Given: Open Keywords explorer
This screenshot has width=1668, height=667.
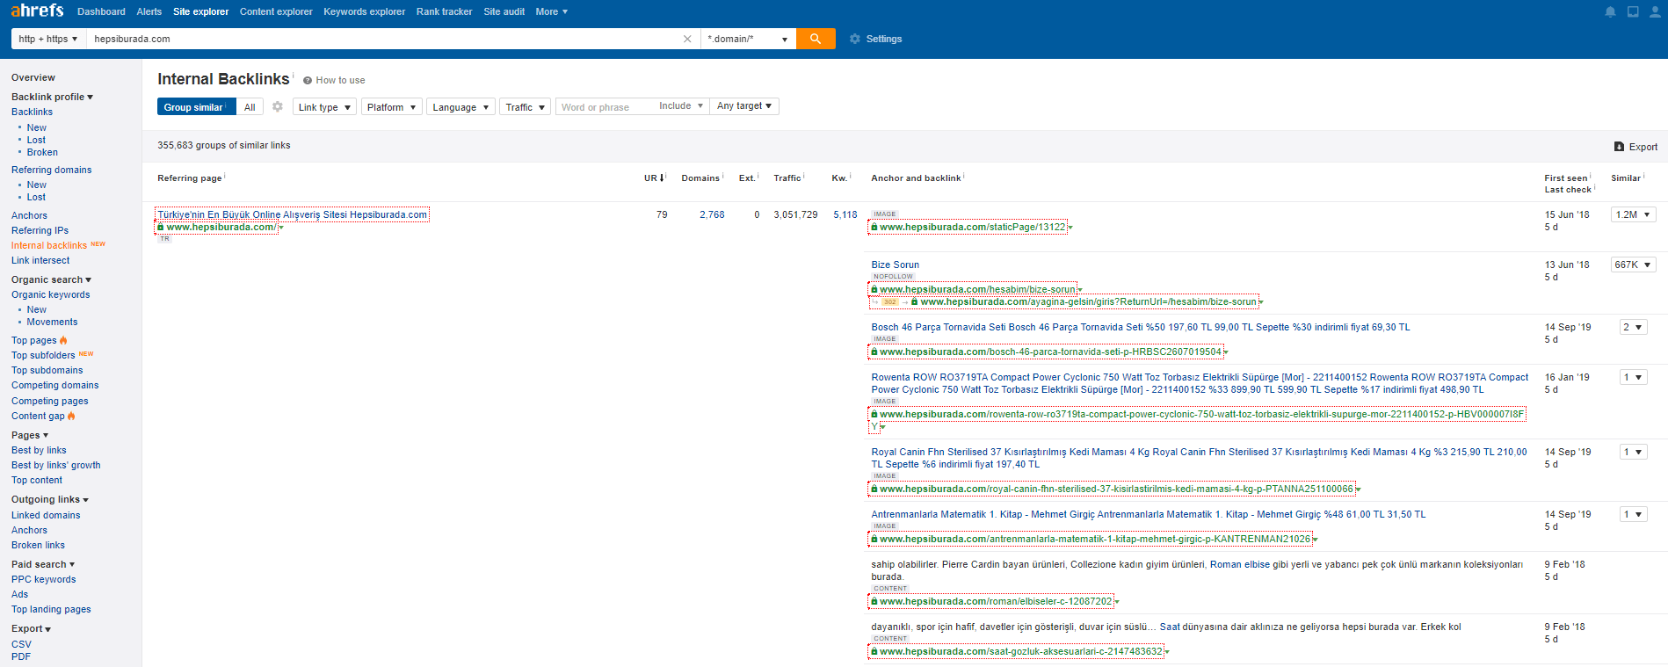Looking at the screenshot, I should [365, 11].
